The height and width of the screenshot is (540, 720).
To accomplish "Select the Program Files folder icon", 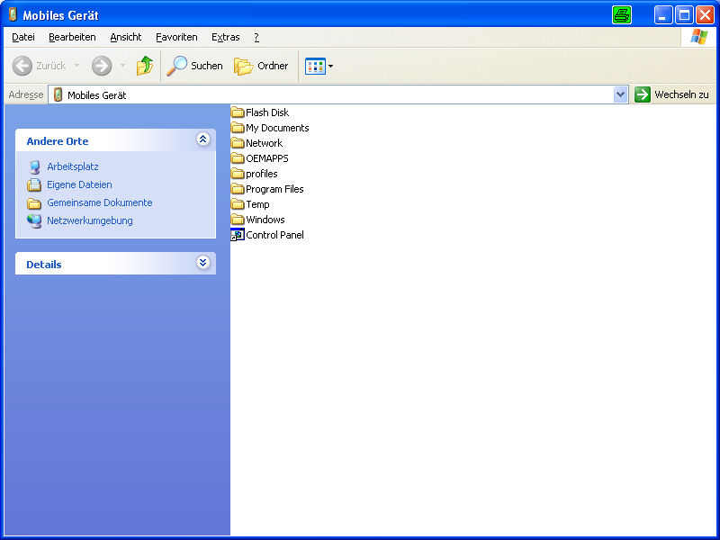I will coord(238,189).
